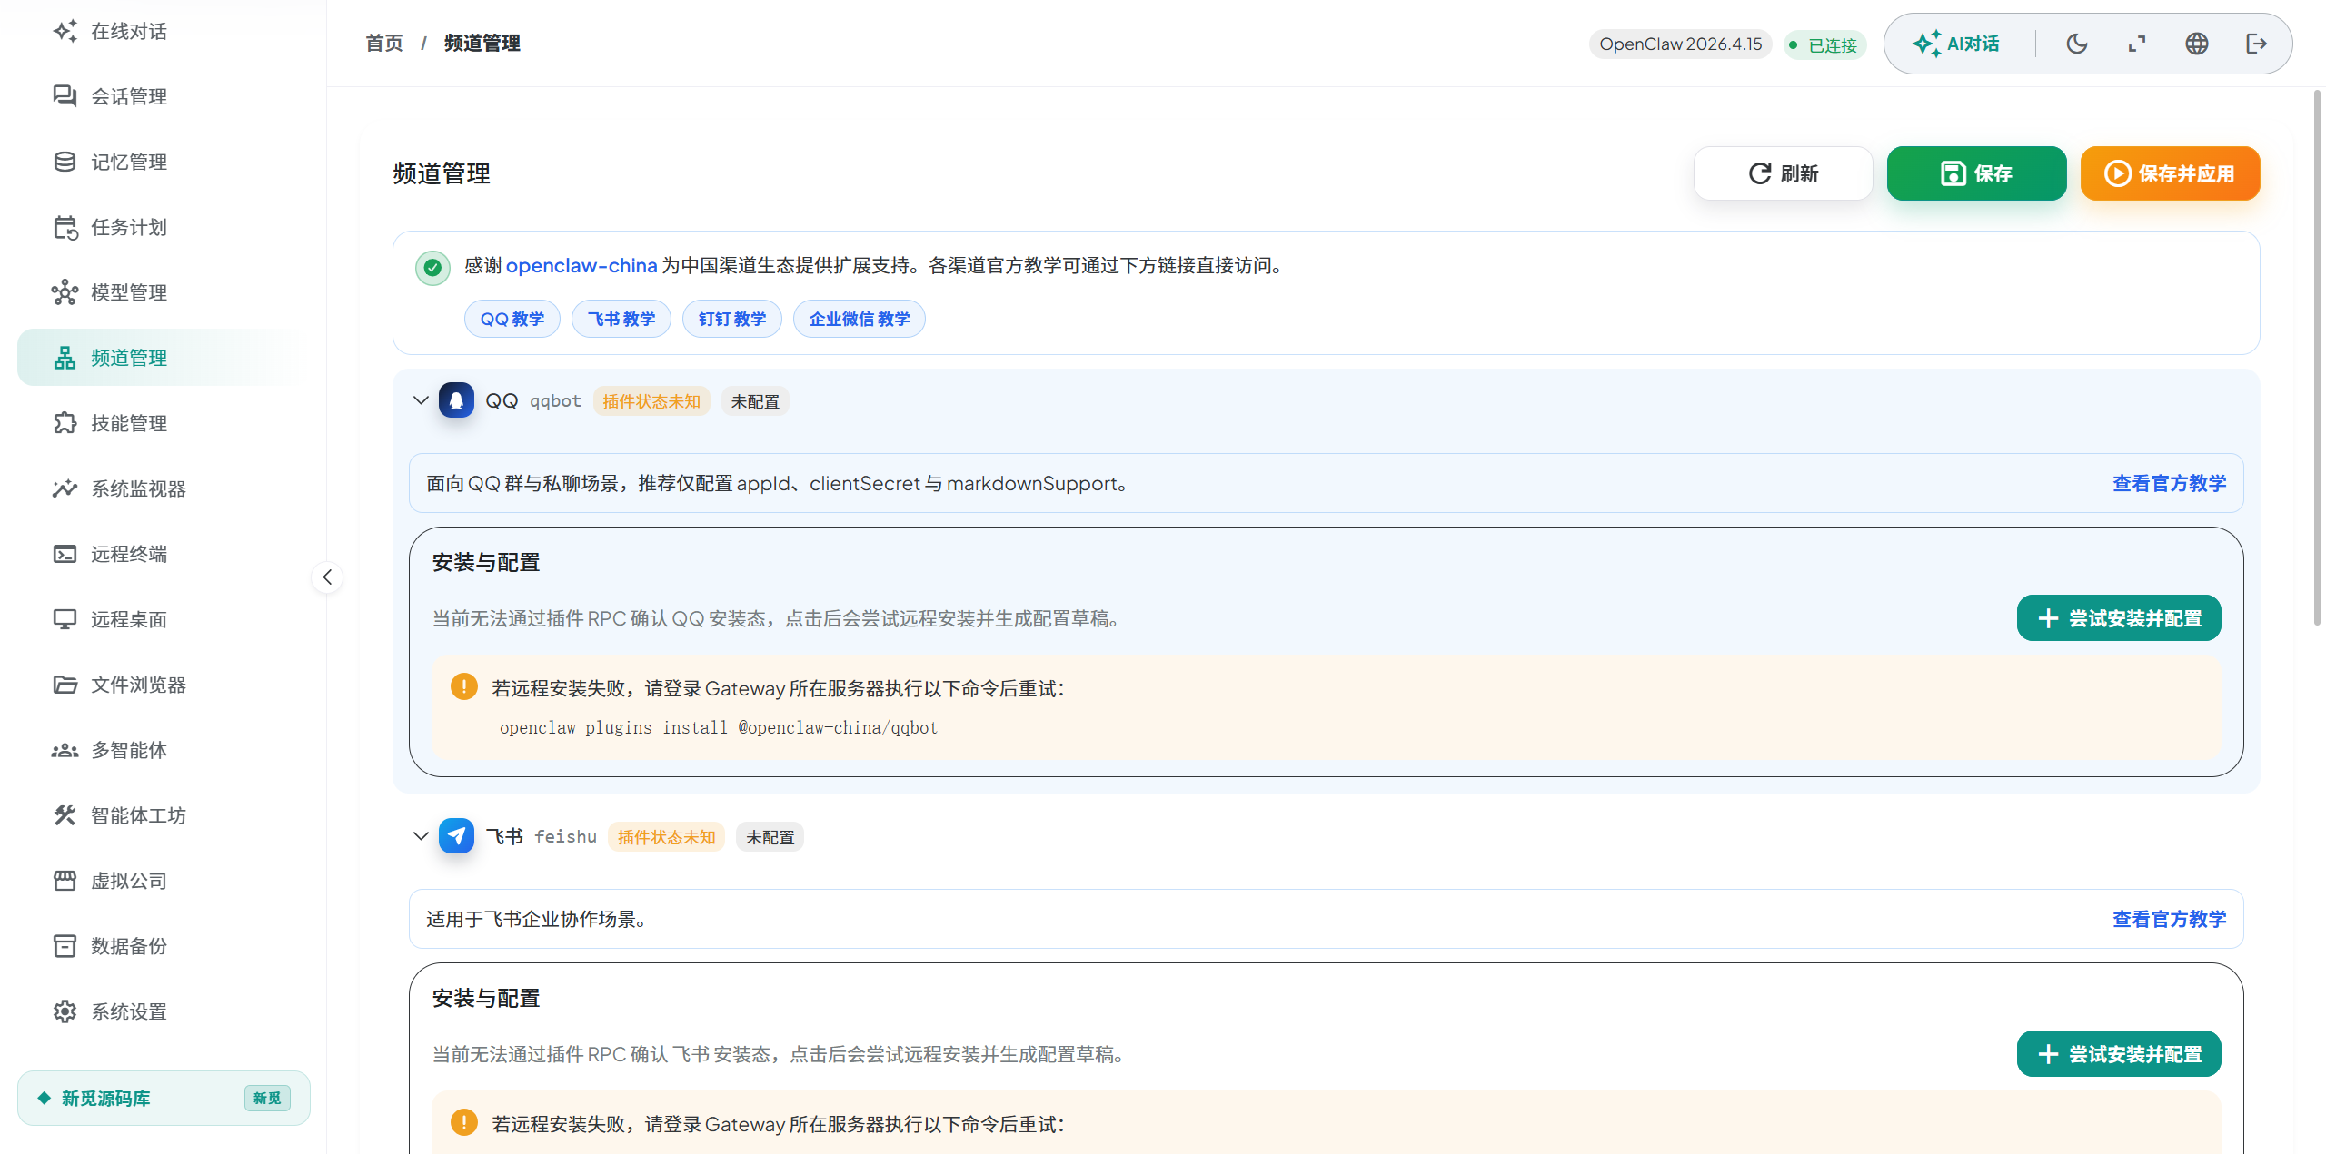This screenshot has height=1154, width=2326.
Task: Go to 模型管理 menu item
Action: click(129, 292)
